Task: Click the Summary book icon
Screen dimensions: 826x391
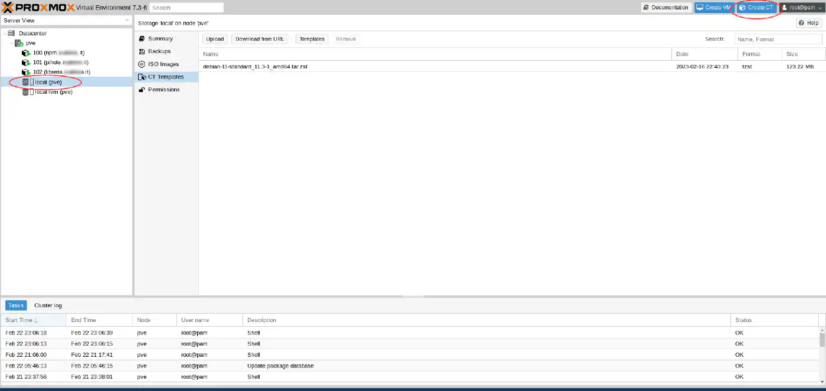Action: (x=142, y=38)
